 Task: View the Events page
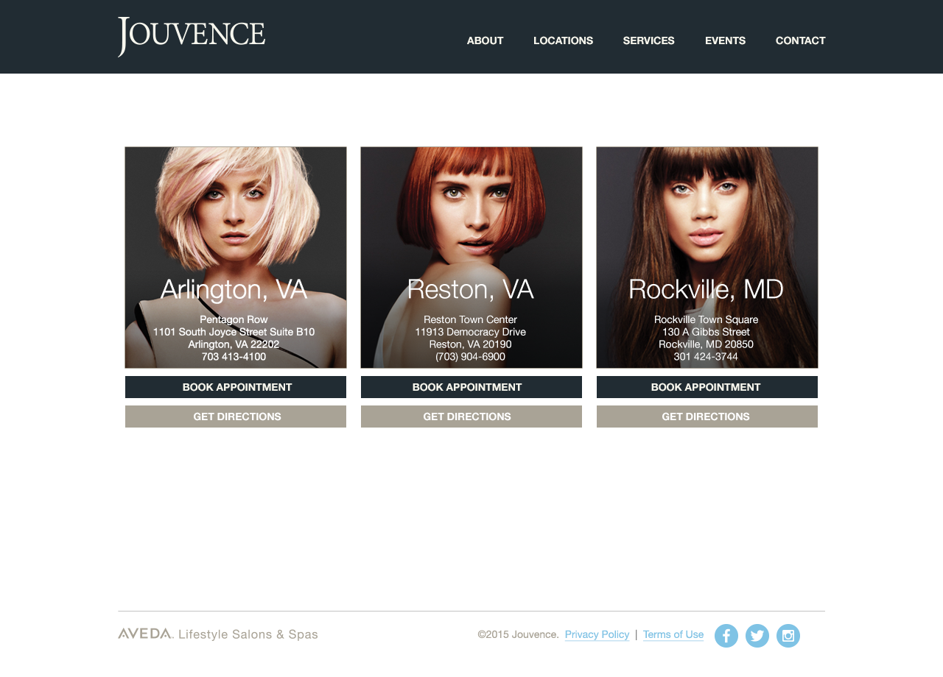725,40
